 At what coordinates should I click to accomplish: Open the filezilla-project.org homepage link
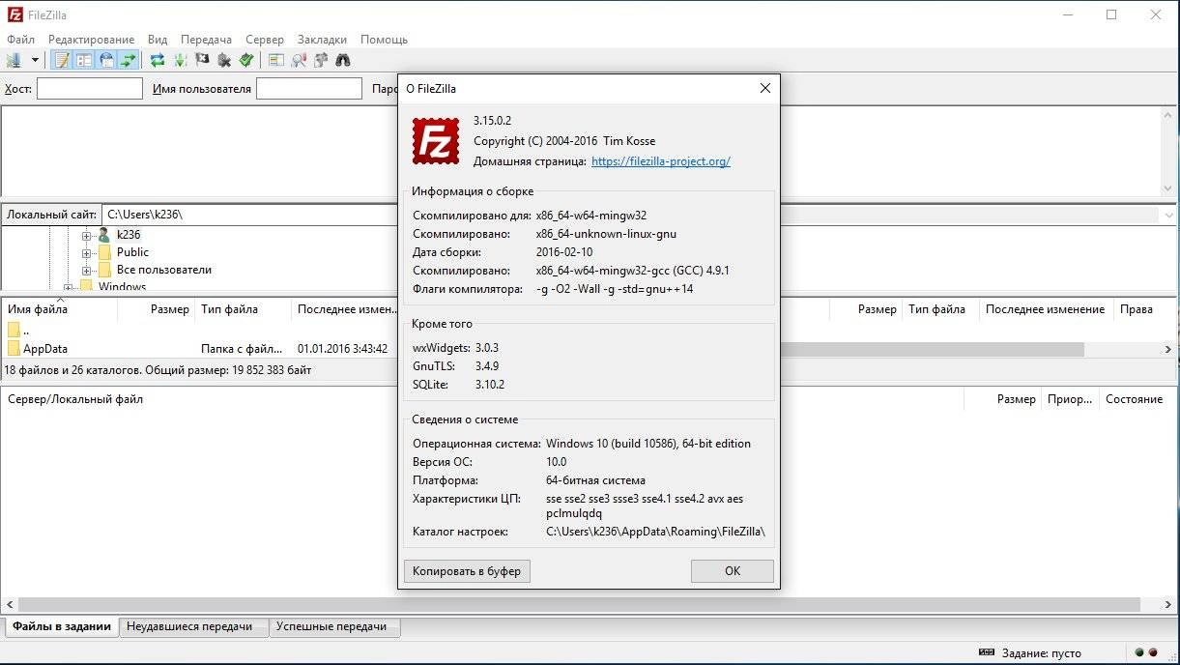661,161
